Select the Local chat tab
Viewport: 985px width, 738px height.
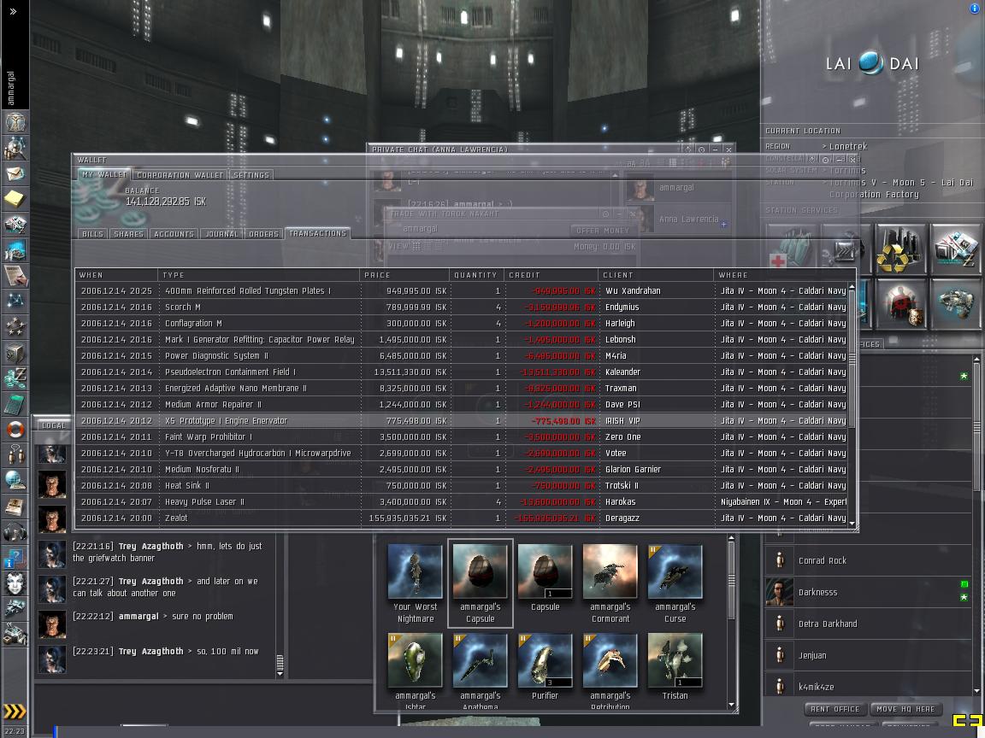[53, 425]
